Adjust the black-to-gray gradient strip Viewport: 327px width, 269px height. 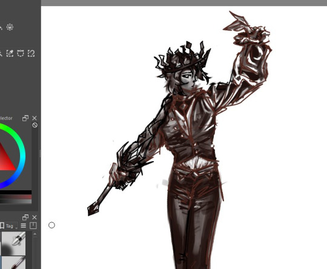(16, 201)
